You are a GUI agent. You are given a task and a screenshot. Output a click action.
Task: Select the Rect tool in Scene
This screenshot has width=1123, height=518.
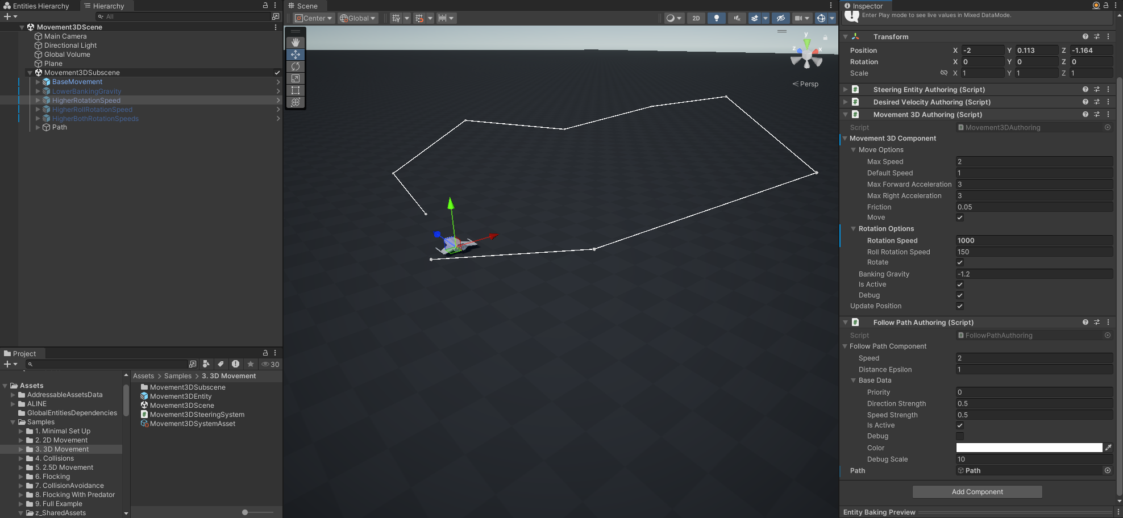pyautogui.click(x=296, y=90)
